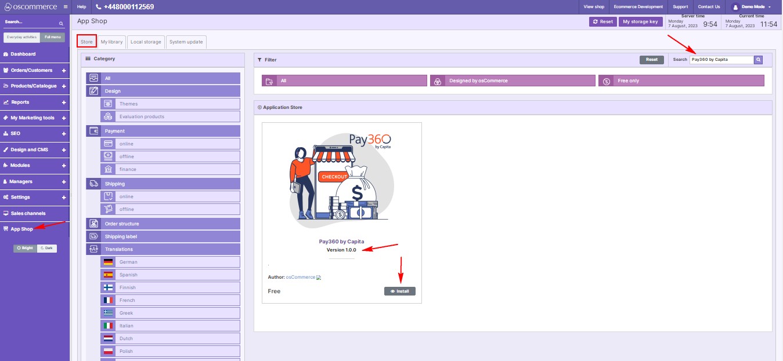Switch sidebar to Everyday activities
Screen dimensions: 783x361
pos(22,37)
